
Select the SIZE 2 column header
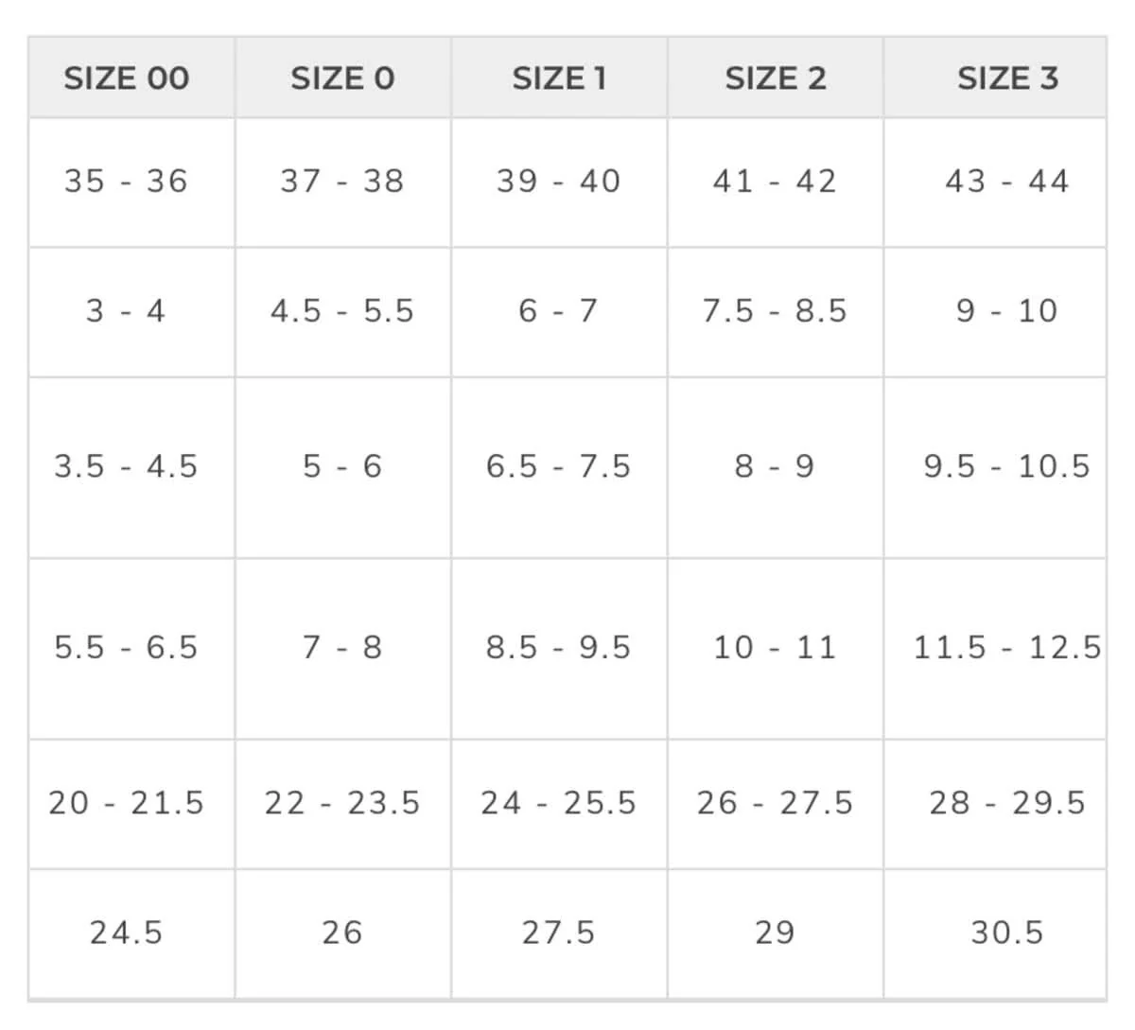click(x=776, y=79)
